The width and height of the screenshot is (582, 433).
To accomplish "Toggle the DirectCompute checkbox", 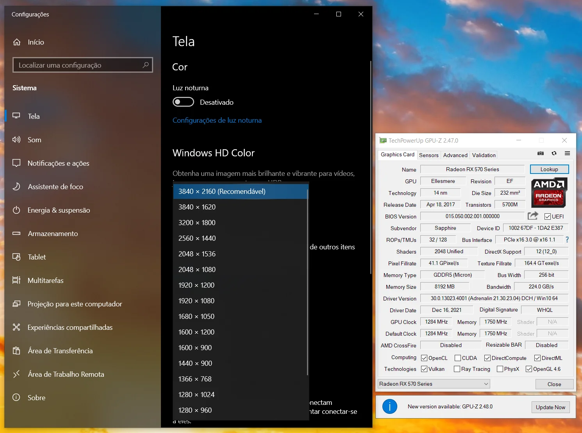I will [487, 358].
